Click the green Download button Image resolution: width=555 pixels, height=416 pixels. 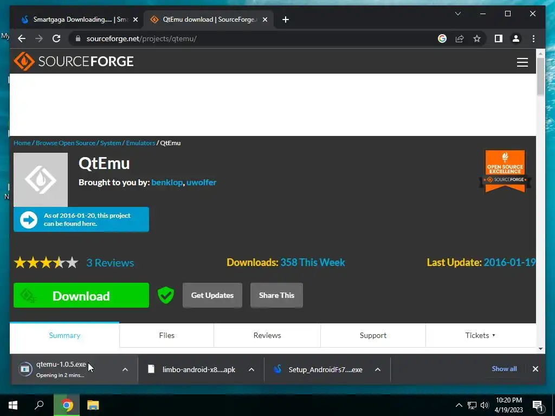click(81, 295)
